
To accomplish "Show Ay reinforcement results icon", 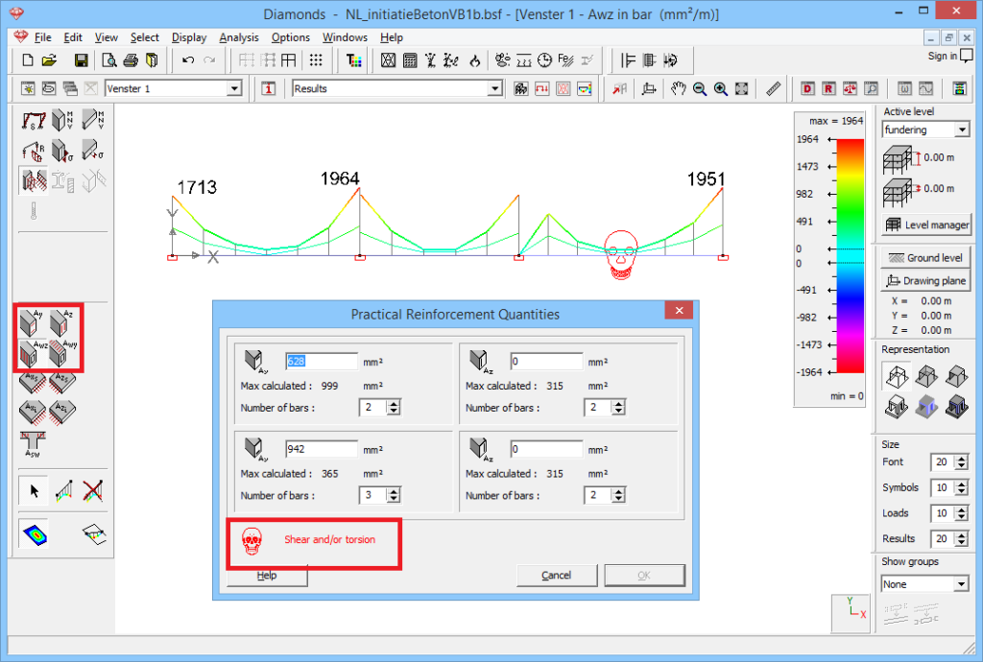I will pyautogui.click(x=32, y=322).
